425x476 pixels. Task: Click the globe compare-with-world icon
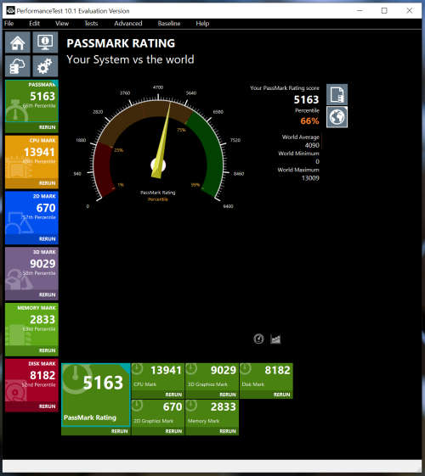click(x=337, y=117)
